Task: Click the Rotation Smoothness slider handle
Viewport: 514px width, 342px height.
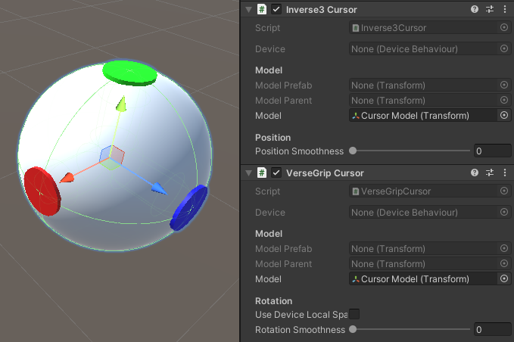Action: click(x=353, y=330)
